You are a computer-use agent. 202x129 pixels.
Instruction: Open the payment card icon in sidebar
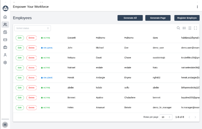pos(5,40)
